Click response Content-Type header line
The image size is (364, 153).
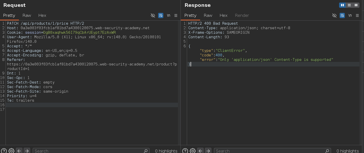click(x=239, y=28)
